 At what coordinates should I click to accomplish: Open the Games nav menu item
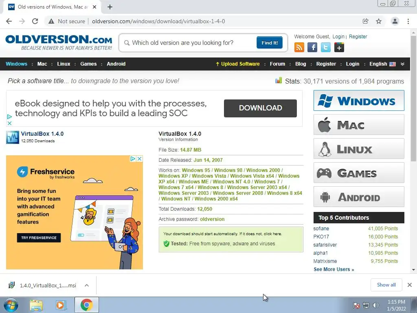tap(88, 64)
